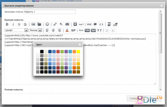
Task: Insert a hyperlink using the chain icon
Action: (55, 24)
